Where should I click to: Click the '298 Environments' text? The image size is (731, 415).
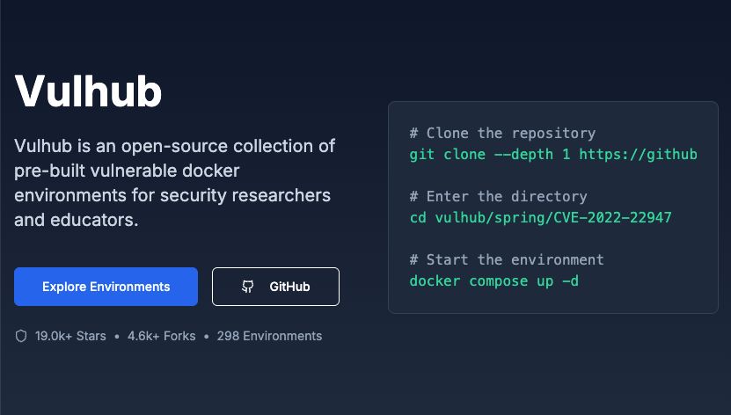click(269, 336)
